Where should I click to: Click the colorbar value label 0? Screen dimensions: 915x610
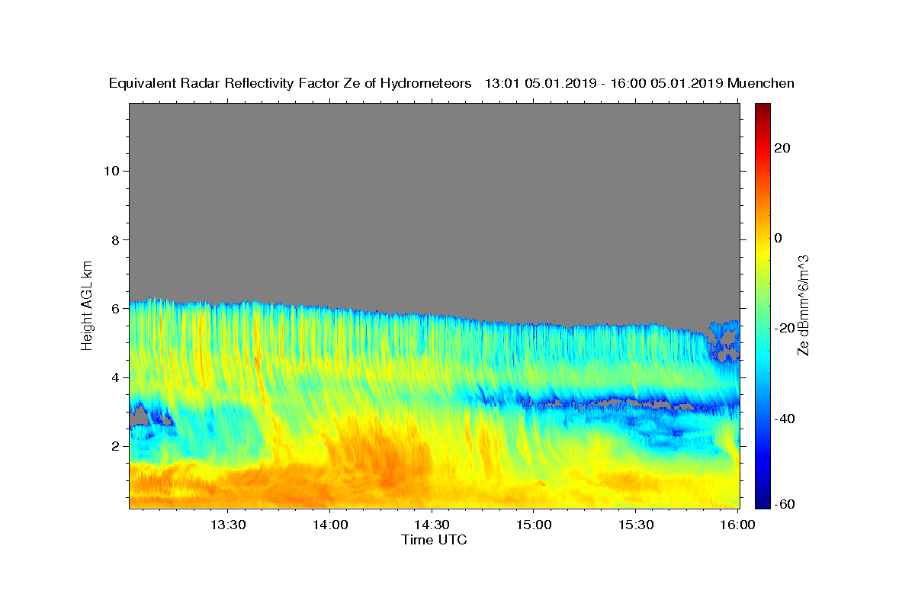(x=779, y=239)
